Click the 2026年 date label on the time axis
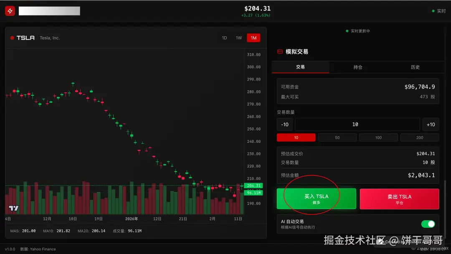 click(132, 219)
